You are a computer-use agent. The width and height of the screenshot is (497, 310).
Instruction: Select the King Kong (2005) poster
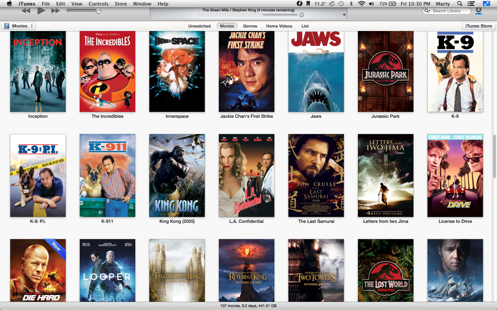(177, 175)
